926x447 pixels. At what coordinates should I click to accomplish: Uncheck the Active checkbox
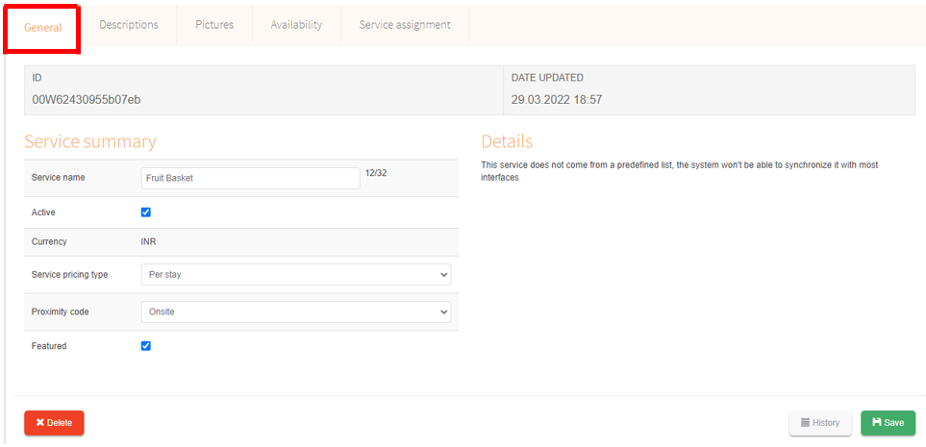tap(146, 212)
